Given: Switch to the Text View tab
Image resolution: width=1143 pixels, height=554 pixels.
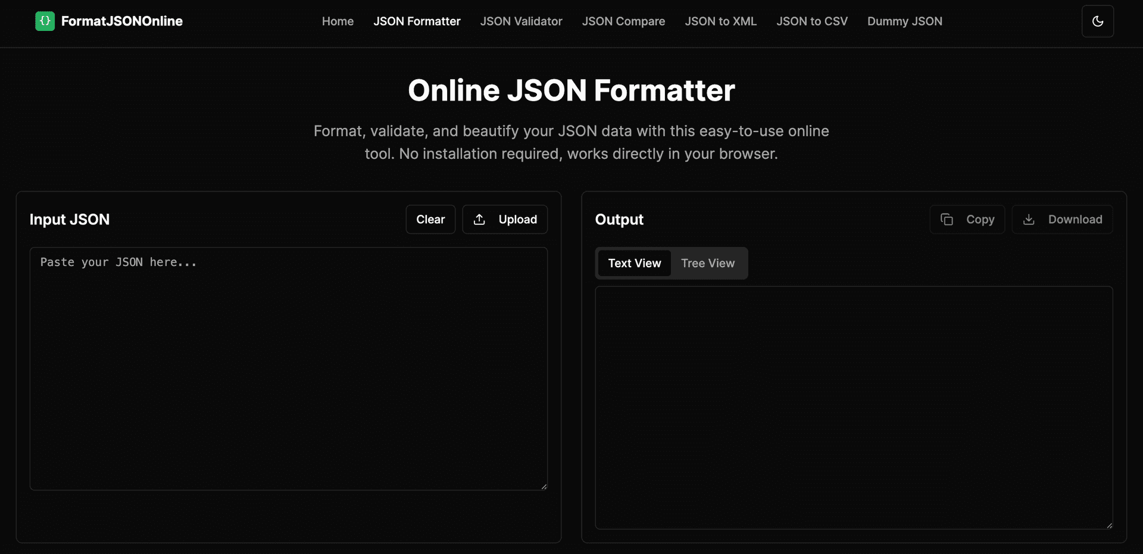Looking at the screenshot, I should 634,263.
